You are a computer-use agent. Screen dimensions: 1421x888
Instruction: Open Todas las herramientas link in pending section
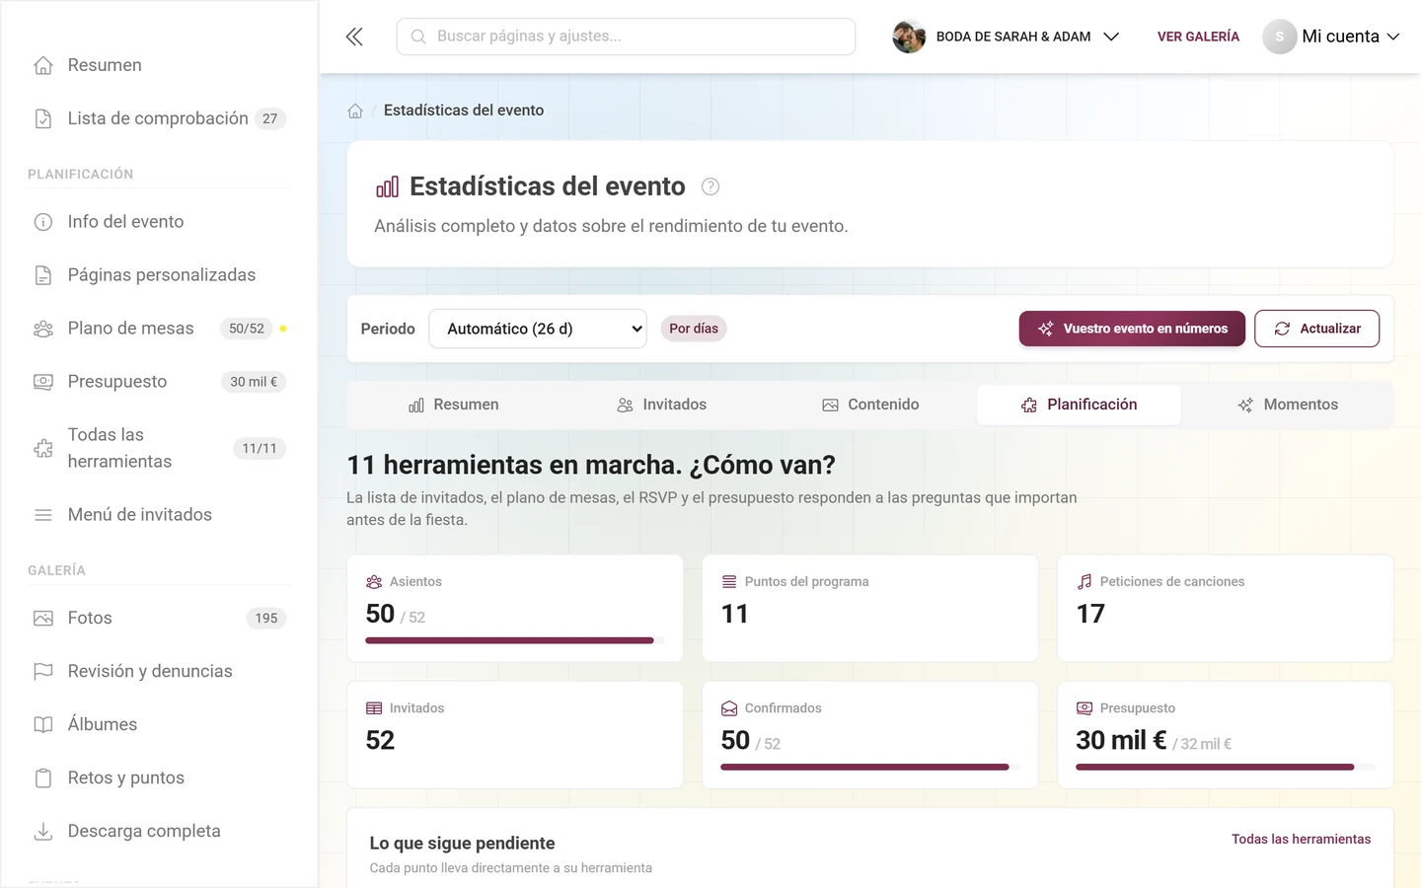click(1301, 839)
